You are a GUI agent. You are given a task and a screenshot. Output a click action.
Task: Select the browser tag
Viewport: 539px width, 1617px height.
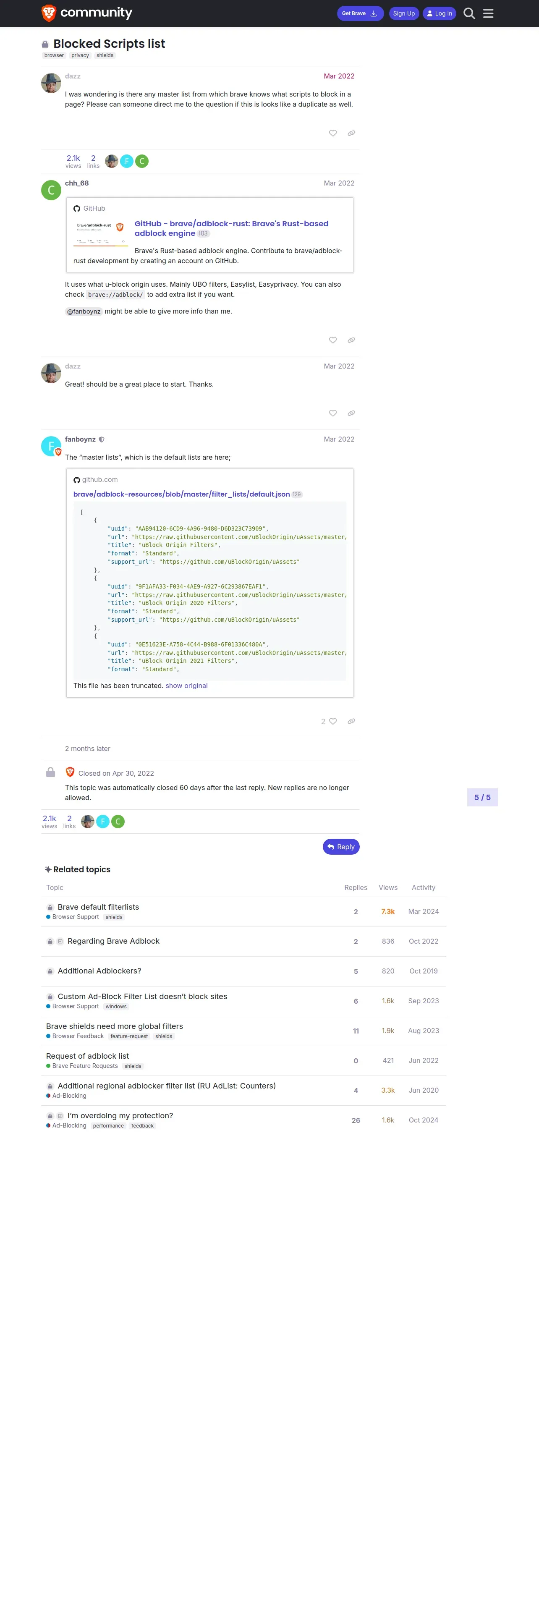pos(54,55)
